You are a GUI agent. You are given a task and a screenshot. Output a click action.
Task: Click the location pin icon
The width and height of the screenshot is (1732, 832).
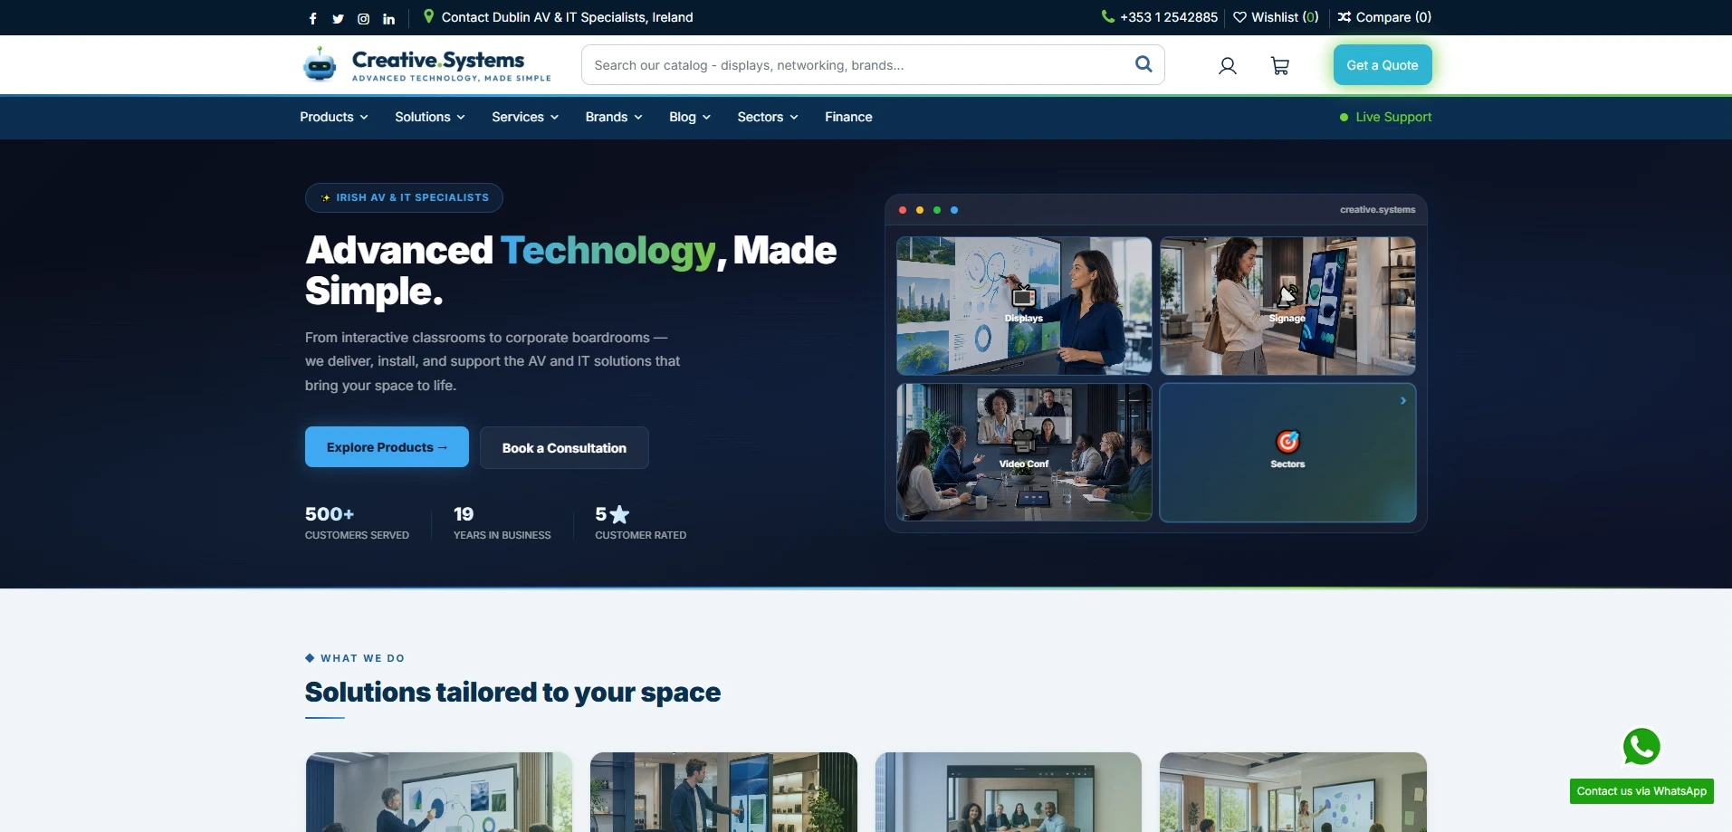tap(429, 16)
